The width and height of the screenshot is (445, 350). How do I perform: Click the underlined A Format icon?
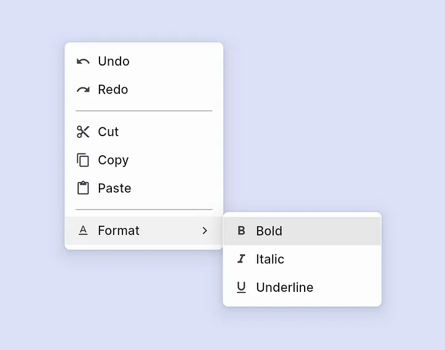coord(83,231)
